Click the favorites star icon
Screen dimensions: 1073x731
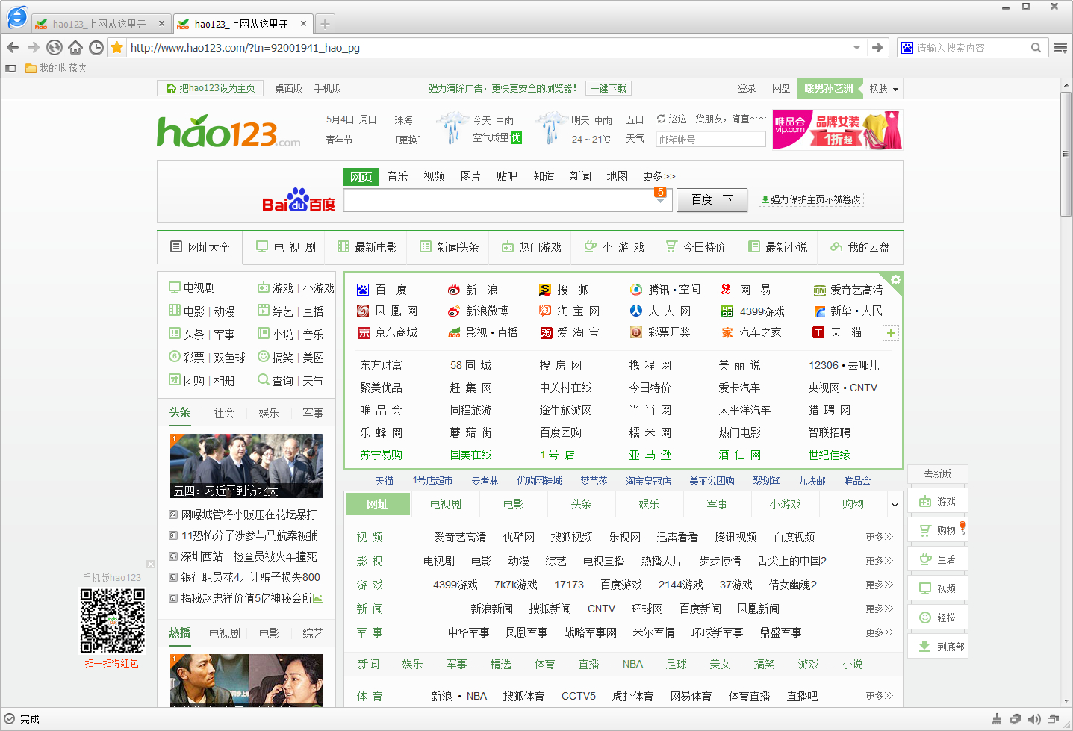[x=117, y=47]
